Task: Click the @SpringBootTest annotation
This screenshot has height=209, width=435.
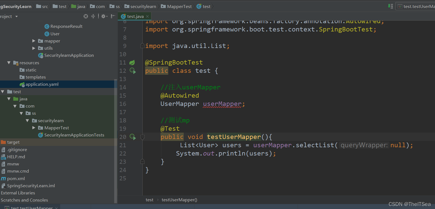Action: (174, 63)
